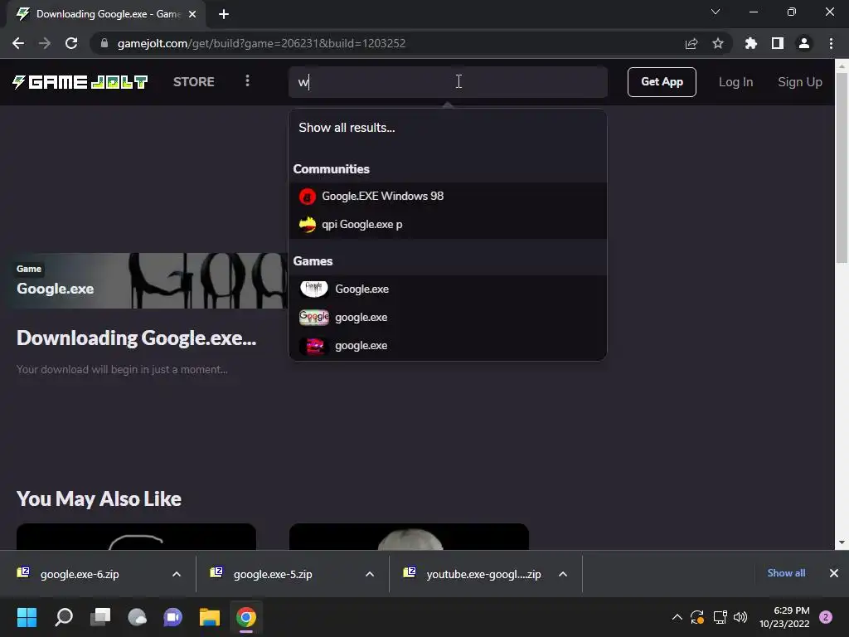Click into the Game Jolt search field

click(x=448, y=82)
